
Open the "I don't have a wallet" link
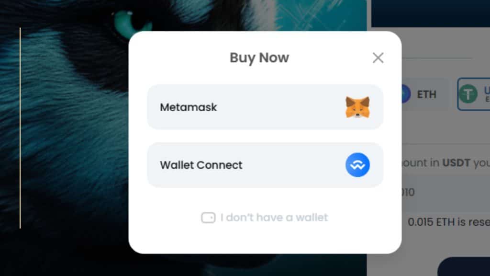coord(274,218)
